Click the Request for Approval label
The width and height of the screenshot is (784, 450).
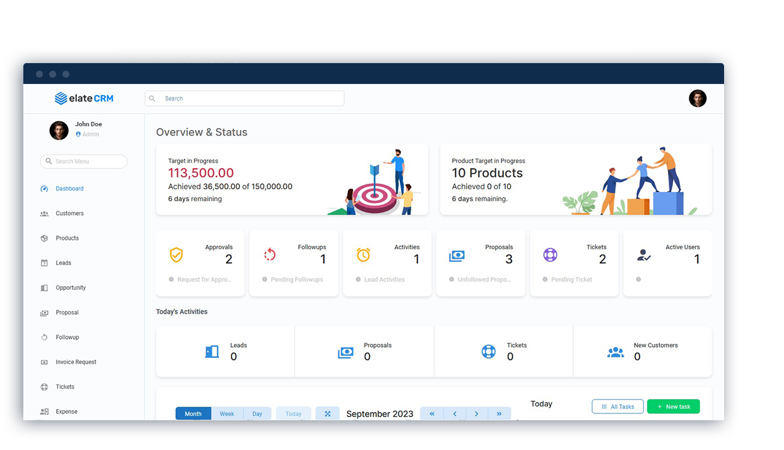click(204, 280)
